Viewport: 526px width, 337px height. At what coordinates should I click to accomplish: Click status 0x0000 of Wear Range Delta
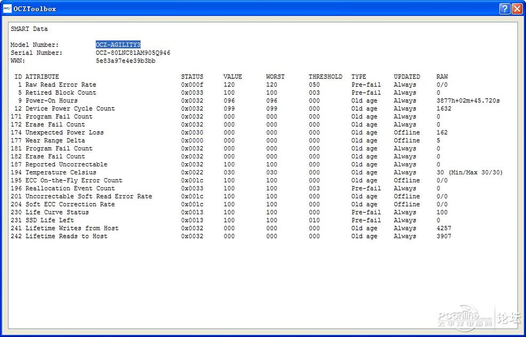[192, 141]
